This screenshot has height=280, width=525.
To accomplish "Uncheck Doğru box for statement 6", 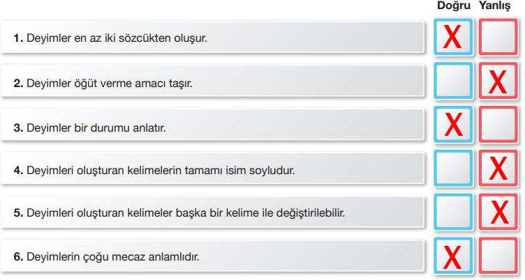I will pyautogui.click(x=454, y=256).
